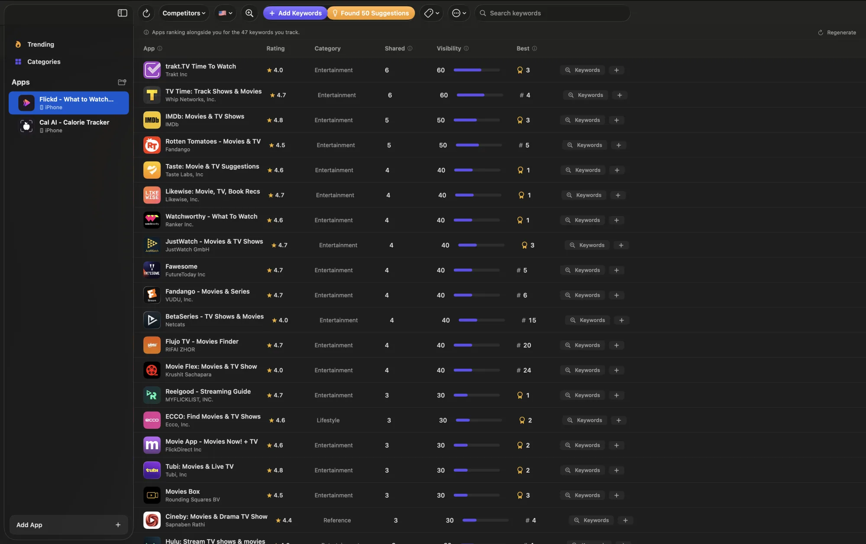Select Flickd - What to Watch app

coord(69,103)
